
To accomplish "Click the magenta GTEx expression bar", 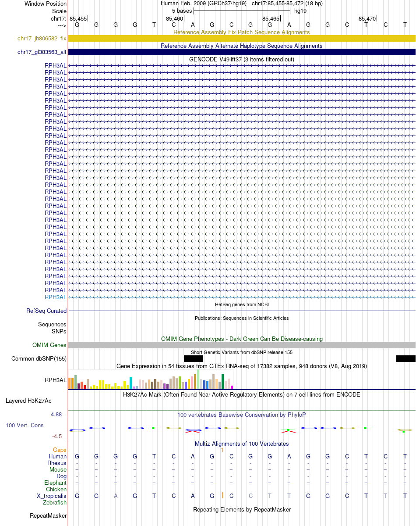I will 232,387.
